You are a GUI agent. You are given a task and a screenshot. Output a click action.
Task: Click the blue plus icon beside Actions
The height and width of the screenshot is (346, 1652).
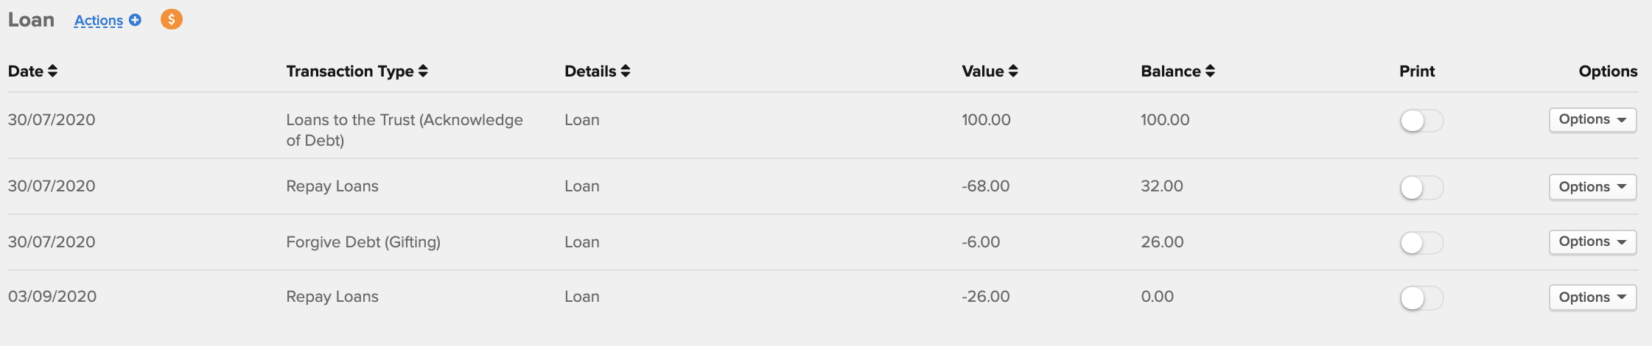pyautogui.click(x=135, y=20)
